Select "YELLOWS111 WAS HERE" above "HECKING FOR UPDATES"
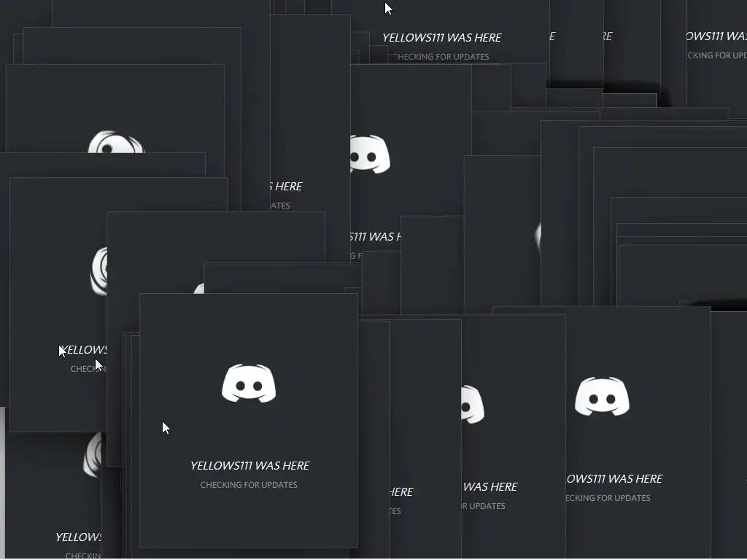747x560 pixels. (x=441, y=38)
